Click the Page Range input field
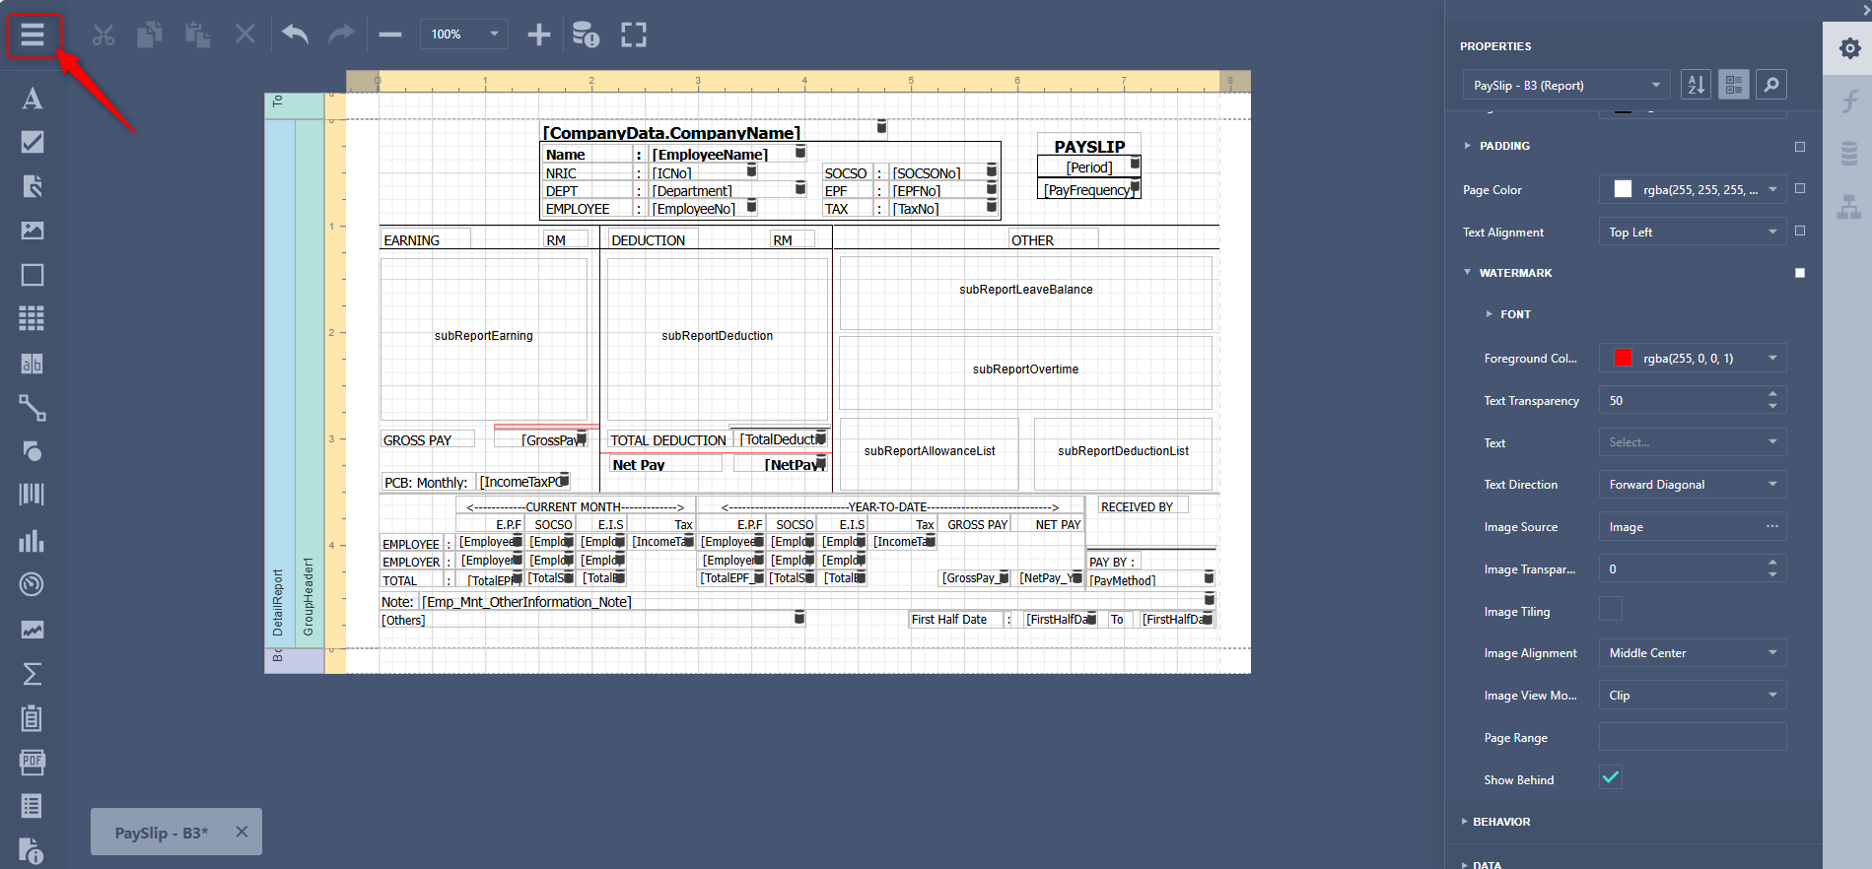This screenshot has width=1872, height=869. point(1693,737)
